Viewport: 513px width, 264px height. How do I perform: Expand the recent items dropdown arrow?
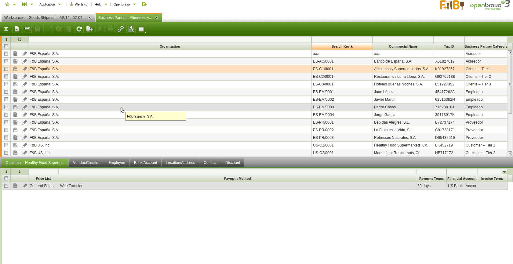click(14, 5)
